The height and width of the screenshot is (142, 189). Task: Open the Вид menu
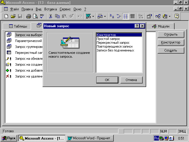click(x=38, y=9)
